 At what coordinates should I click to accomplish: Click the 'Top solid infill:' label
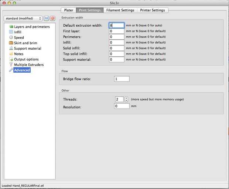(x=75, y=54)
